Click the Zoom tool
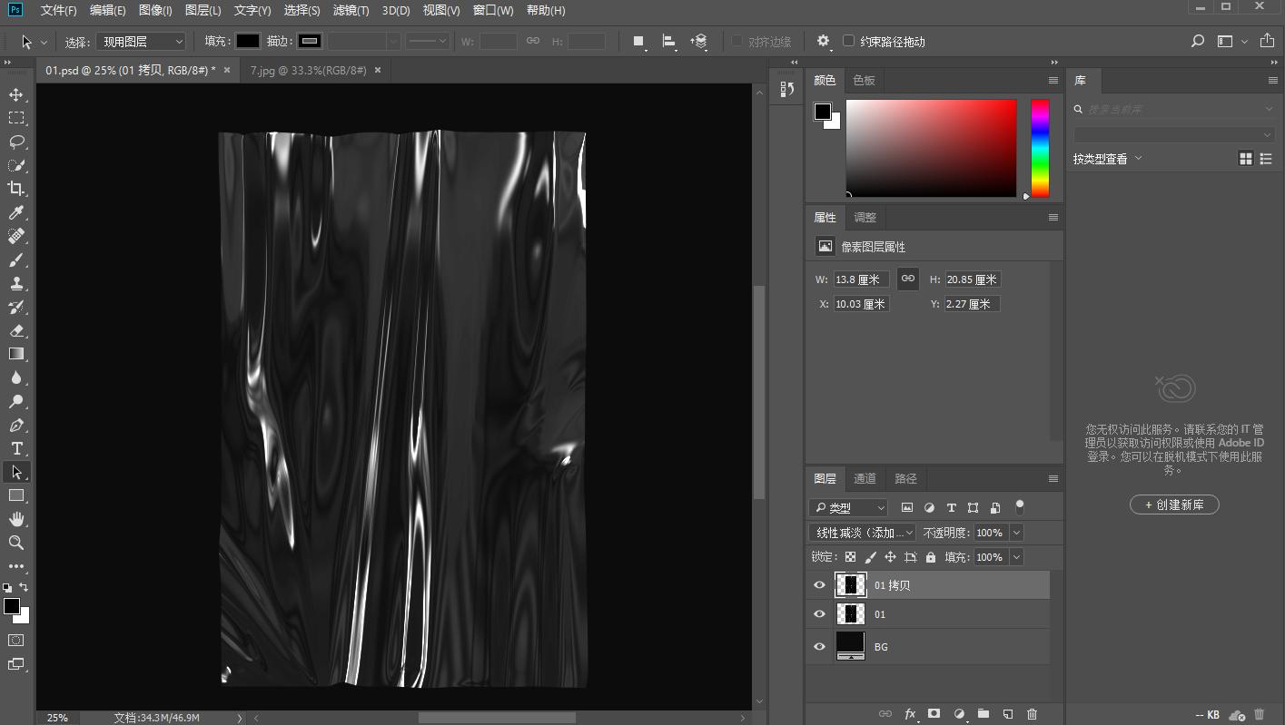 (x=16, y=543)
